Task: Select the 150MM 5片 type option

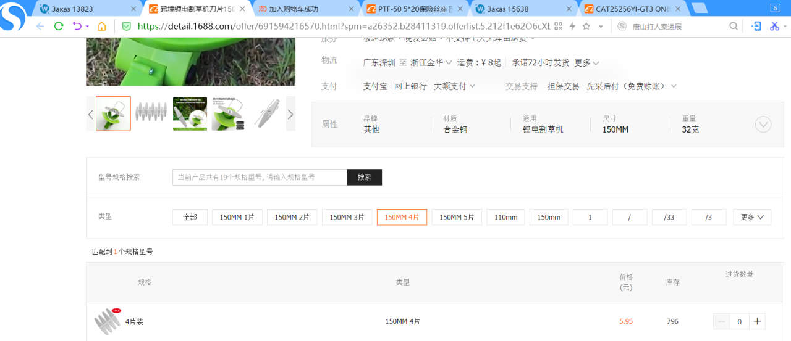Action: pyautogui.click(x=457, y=217)
